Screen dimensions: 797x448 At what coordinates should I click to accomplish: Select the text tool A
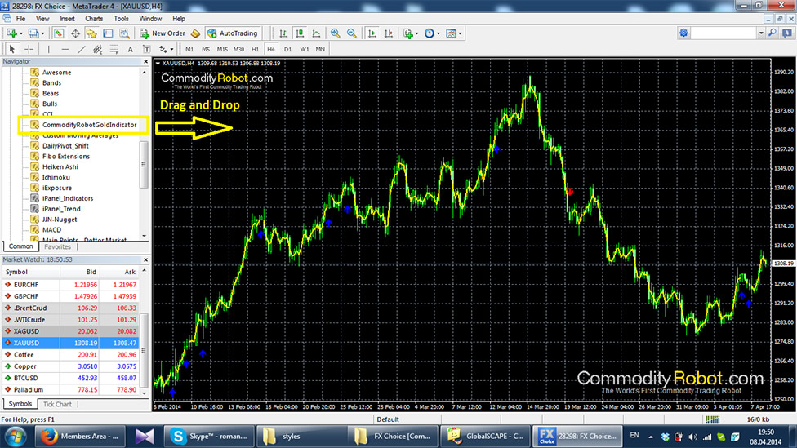coord(130,49)
